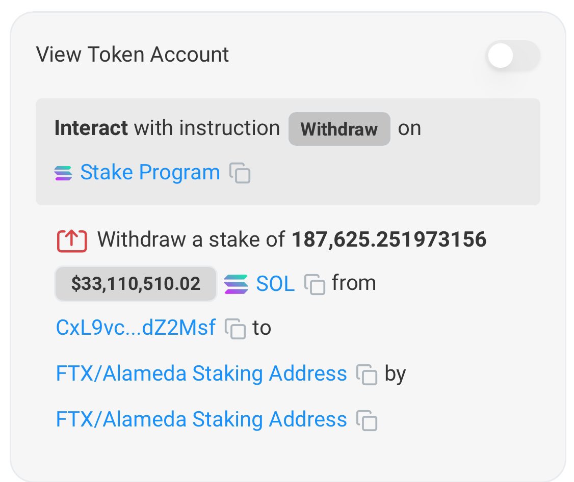Click the Withdraw a stake of text
Image resolution: width=574 pixels, height=482 pixels.
tap(191, 239)
